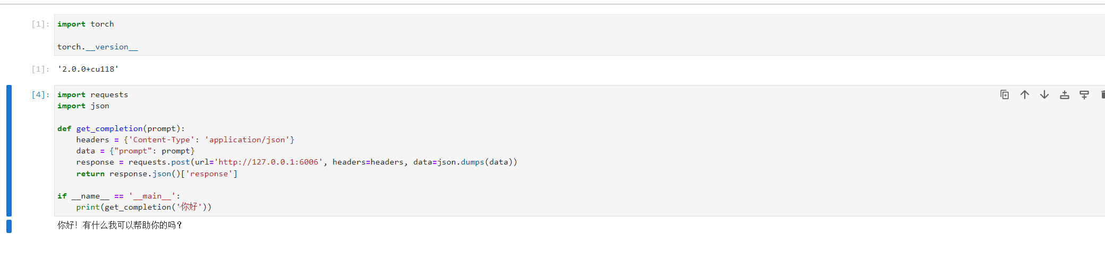
Task: Insert a new cell above
Action: [1065, 94]
